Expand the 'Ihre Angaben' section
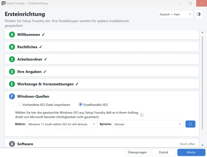Image resolution: width=207 pixels, height=157 pixels. tap(102, 71)
